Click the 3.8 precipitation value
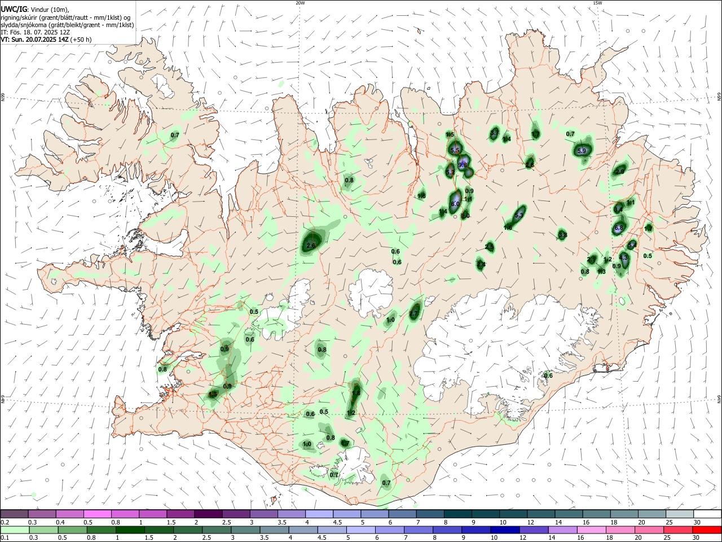The image size is (722, 542). 562,235
